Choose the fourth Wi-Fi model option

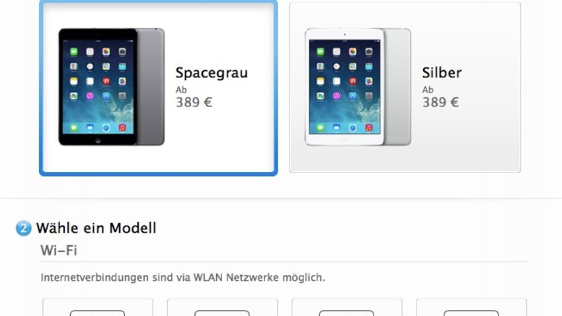(x=471, y=307)
